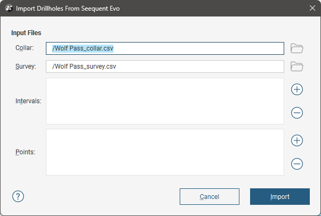Add an Intervals file with plus icon
This screenshot has height=216, width=321.
pos(297,89)
